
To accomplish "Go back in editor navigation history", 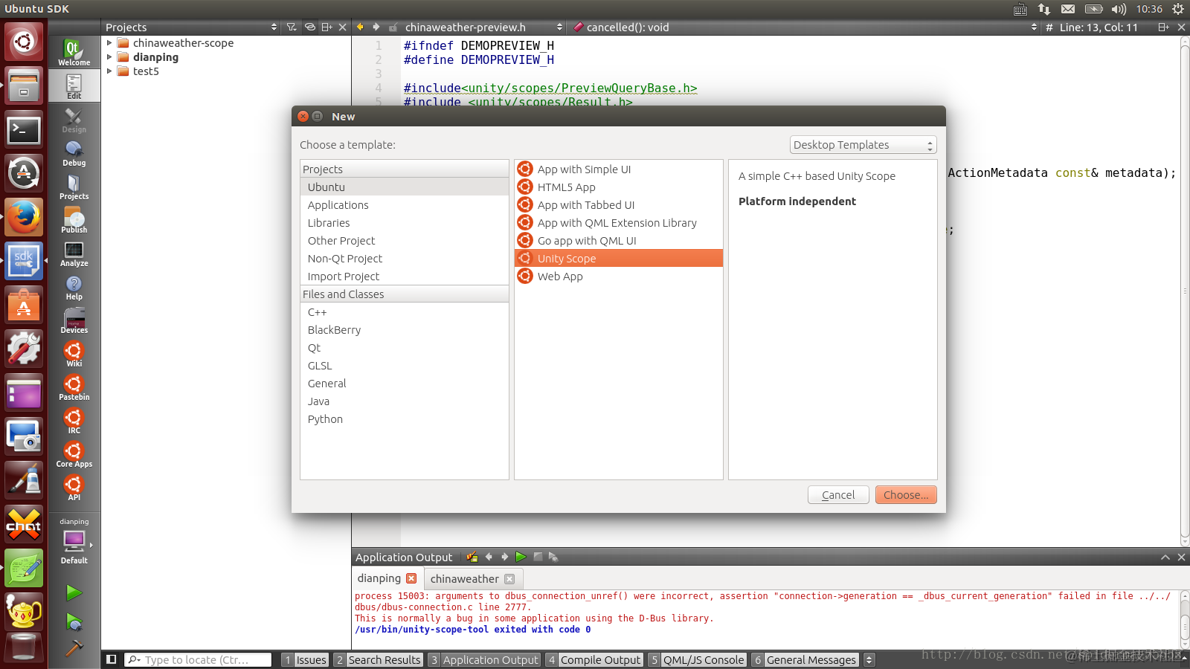I will point(360,27).
